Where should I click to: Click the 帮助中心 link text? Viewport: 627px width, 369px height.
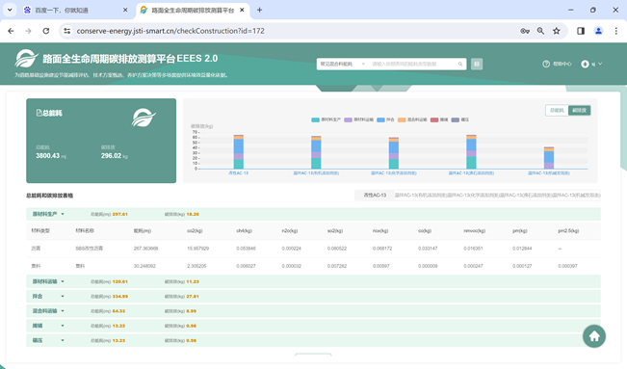[562, 64]
